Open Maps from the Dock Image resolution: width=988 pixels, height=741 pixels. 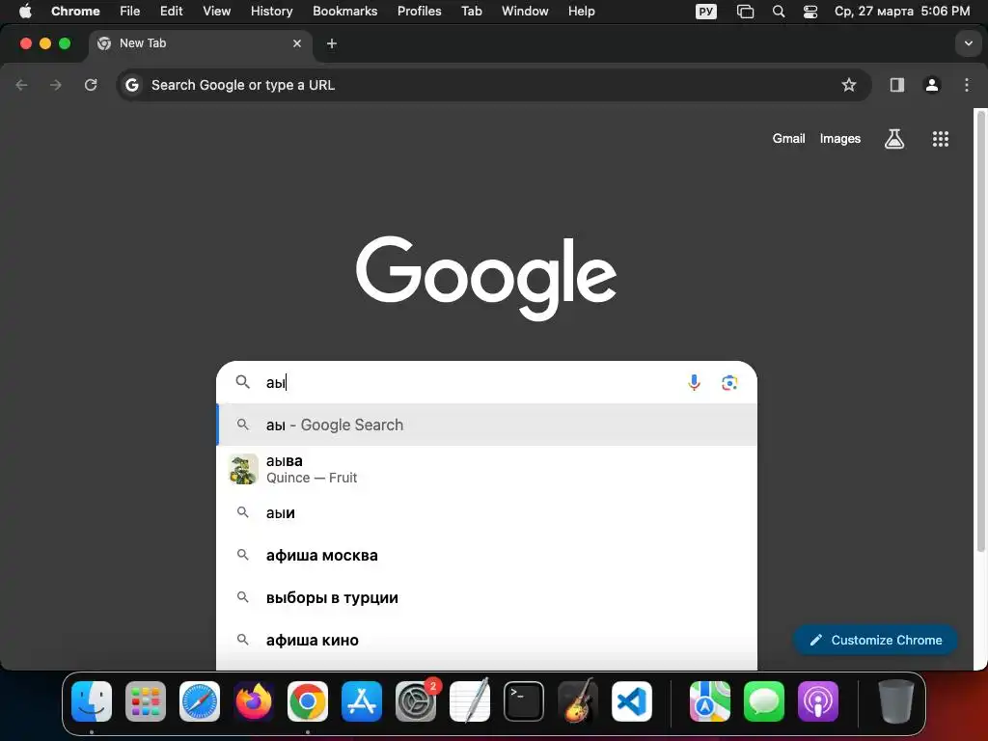[x=710, y=701]
